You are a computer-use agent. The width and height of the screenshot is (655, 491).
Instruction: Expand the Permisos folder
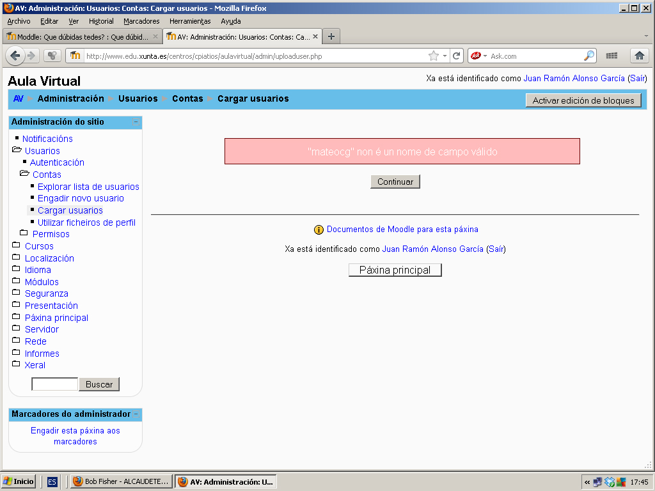(x=24, y=234)
